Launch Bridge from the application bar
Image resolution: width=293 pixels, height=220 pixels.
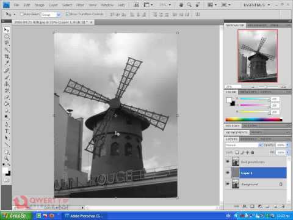pyautogui.click(x=136, y=5)
